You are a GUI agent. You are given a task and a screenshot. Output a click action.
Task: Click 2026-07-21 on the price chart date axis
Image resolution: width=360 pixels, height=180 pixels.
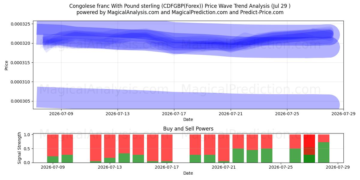tap(231, 114)
